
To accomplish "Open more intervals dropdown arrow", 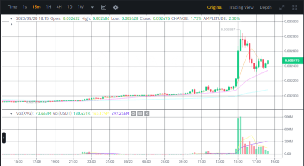I will (x=92, y=8).
